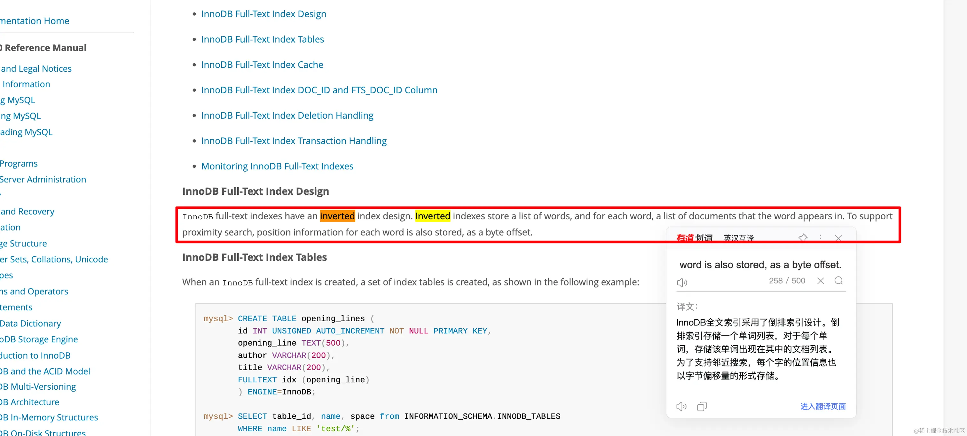
Task: Select the 英汉互译 language mode
Action: (x=738, y=238)
